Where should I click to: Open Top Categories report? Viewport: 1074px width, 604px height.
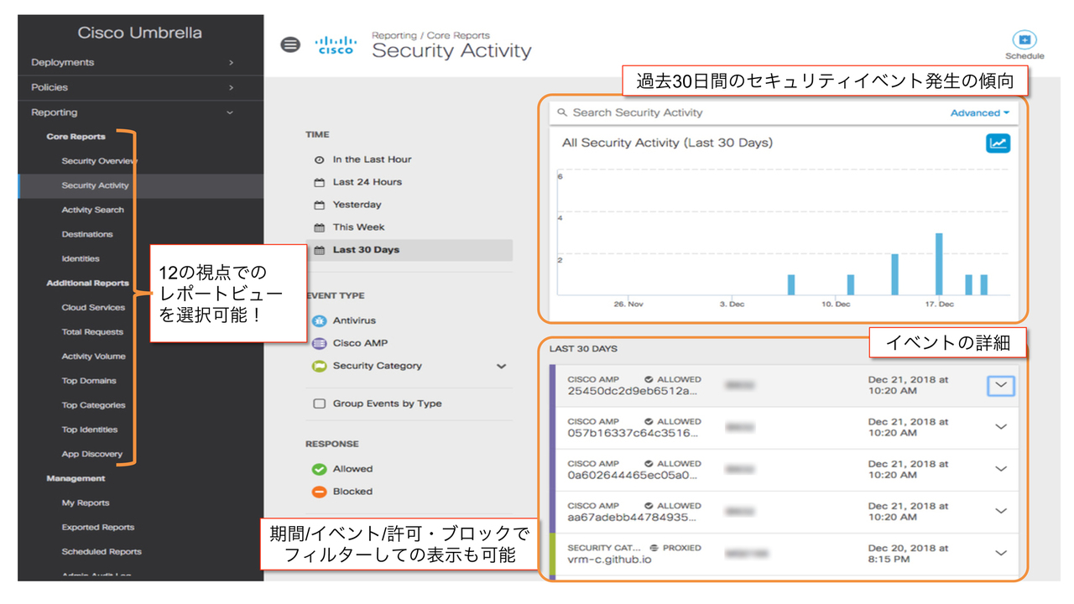[93, 404]
